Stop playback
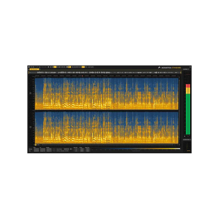219x219 pixels. [59, 67]
